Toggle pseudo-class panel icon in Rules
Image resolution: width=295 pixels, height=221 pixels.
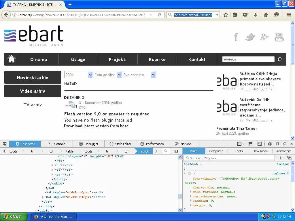[x=289, y=158]
